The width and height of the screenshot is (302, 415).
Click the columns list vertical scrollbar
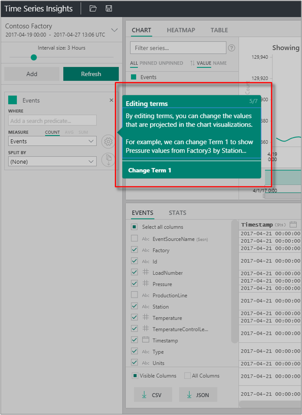pos(234,281)
